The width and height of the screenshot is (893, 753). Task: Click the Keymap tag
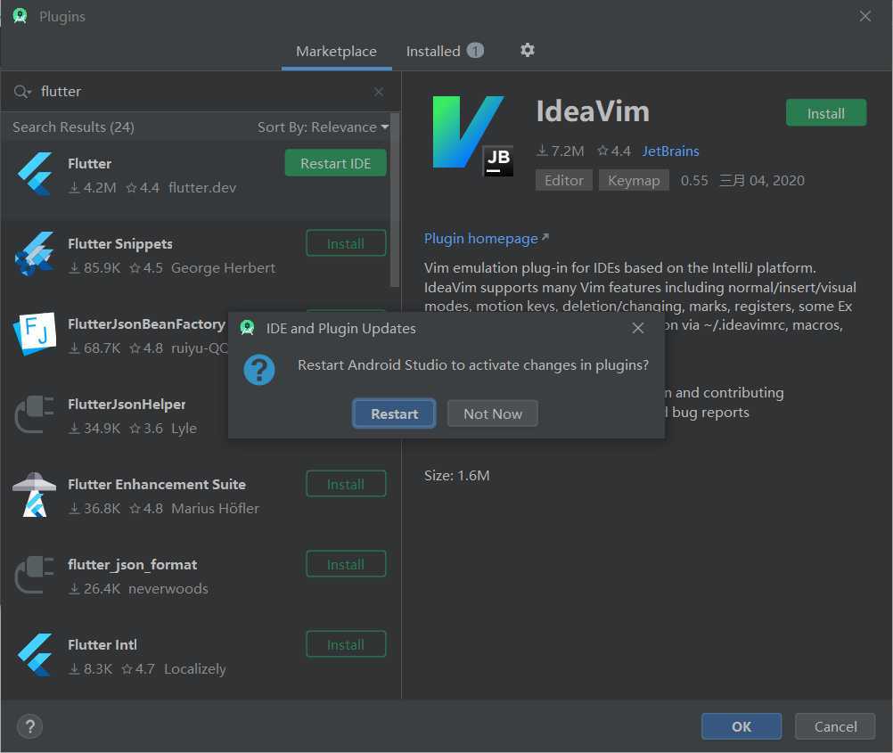point(634,181)
